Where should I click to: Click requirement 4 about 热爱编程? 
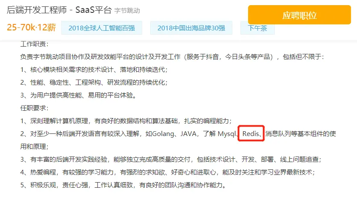tap(167, 172)
